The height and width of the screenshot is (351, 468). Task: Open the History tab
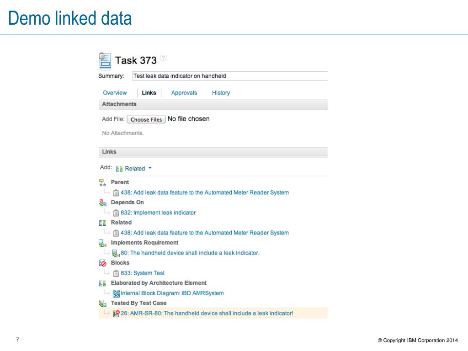(x=221, y=93)
